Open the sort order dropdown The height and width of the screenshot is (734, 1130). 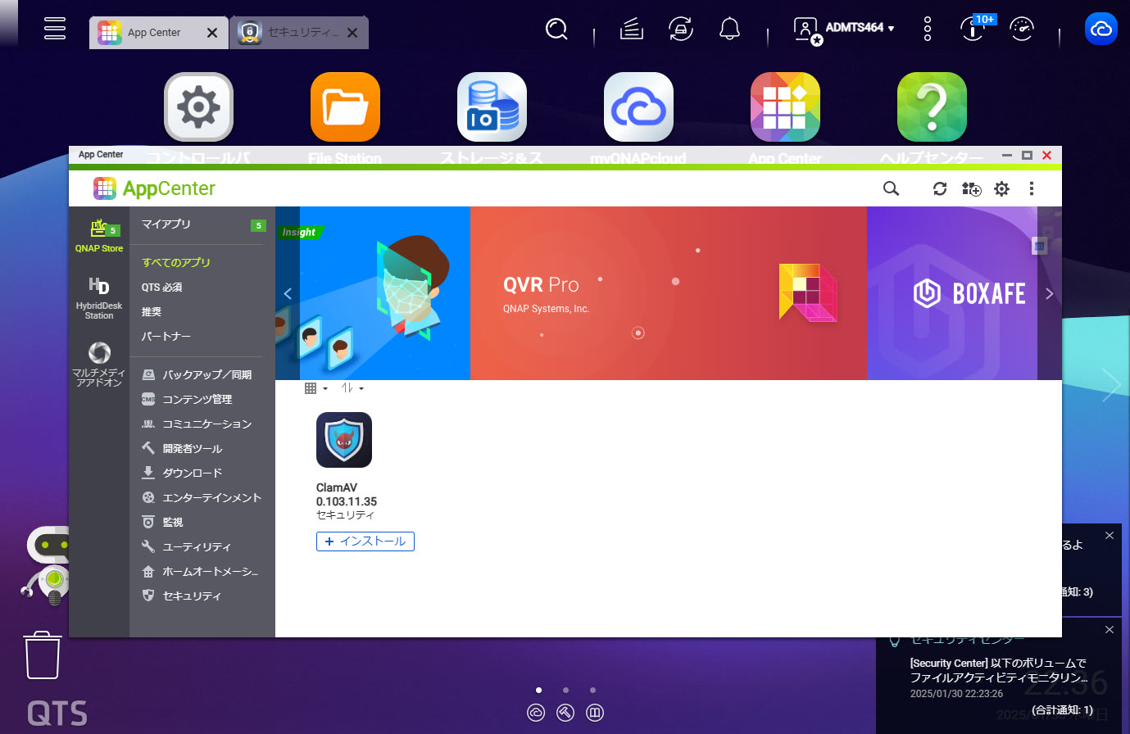[x=352, y=388]
